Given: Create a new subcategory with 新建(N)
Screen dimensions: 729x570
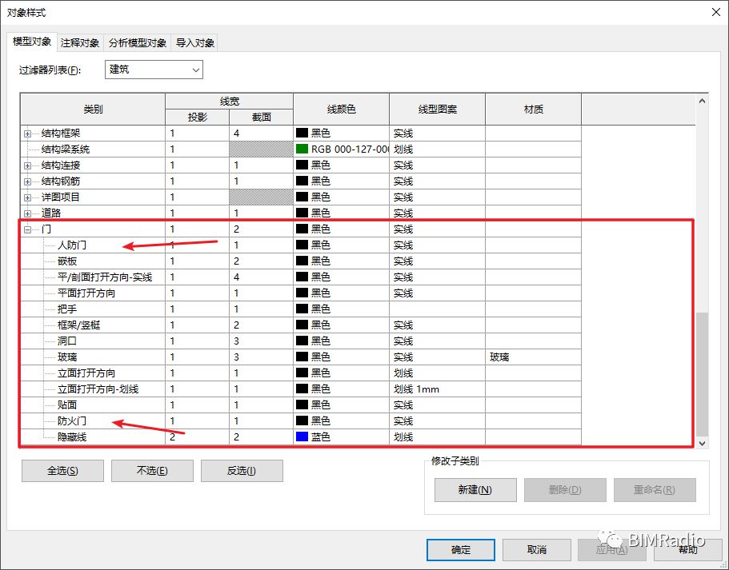Looking at the screenshot, I should (x=475, y=489).
